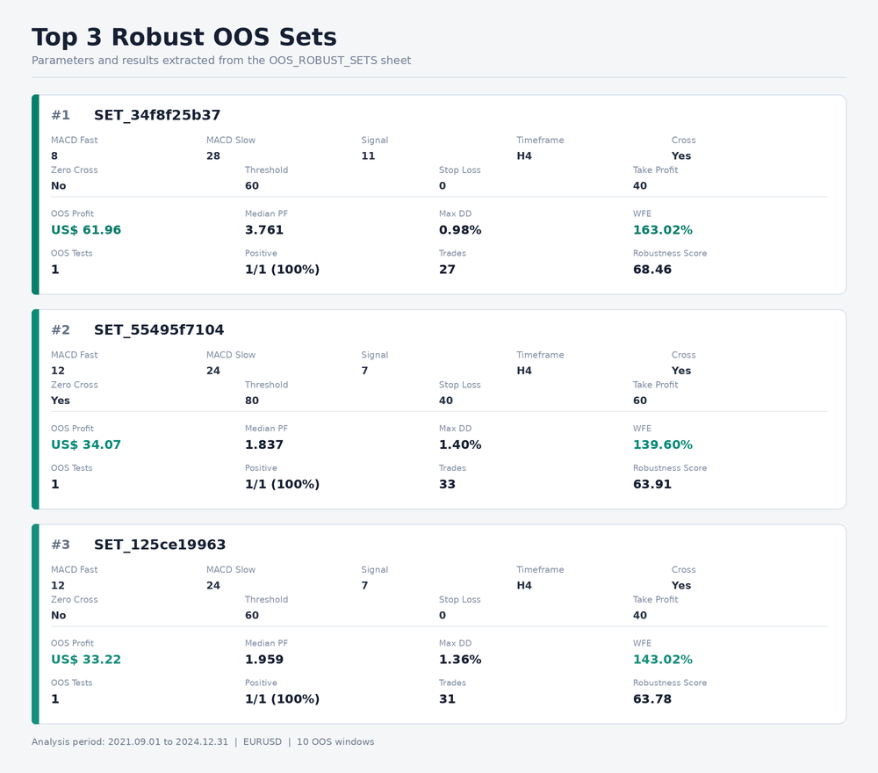Click OOS Profit value US$ 61.96
Image resolution: width=878 pixels, height=773 pixels.
(86, 230)
